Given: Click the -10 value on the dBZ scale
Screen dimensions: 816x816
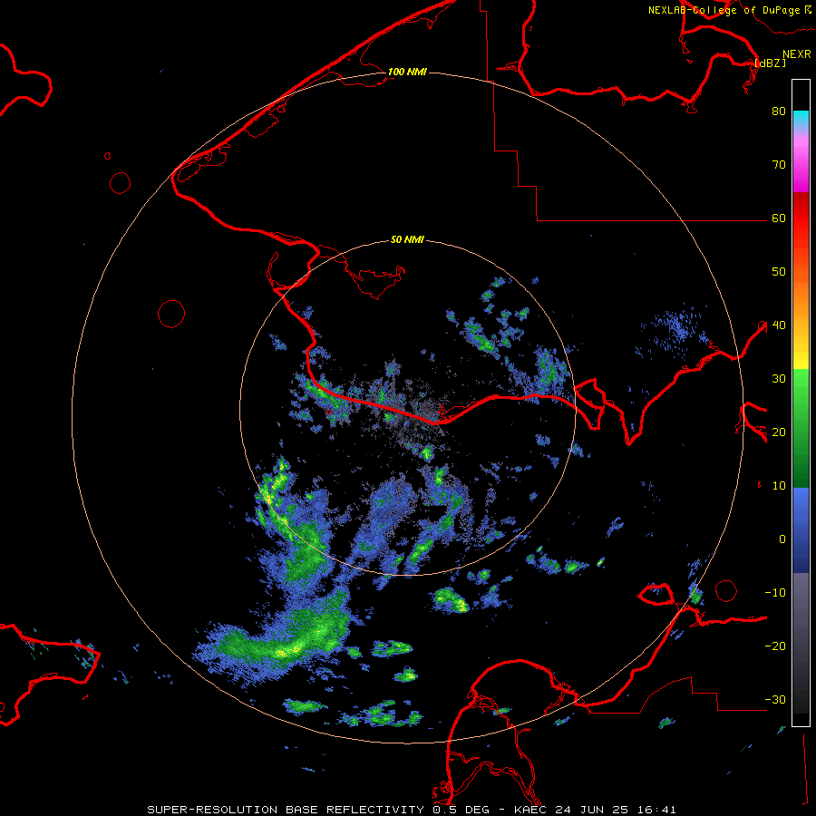Looking at the screenshot, I should pos(775,593).
